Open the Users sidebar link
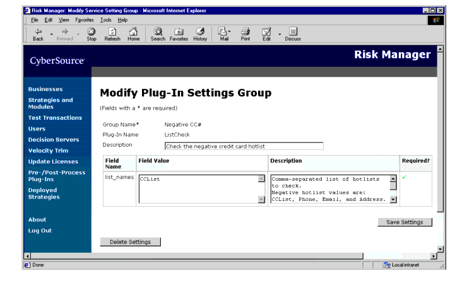 coord(37,129)
